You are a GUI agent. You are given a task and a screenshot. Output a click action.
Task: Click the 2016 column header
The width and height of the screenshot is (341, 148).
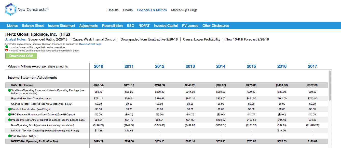click(x=282, y=66)
